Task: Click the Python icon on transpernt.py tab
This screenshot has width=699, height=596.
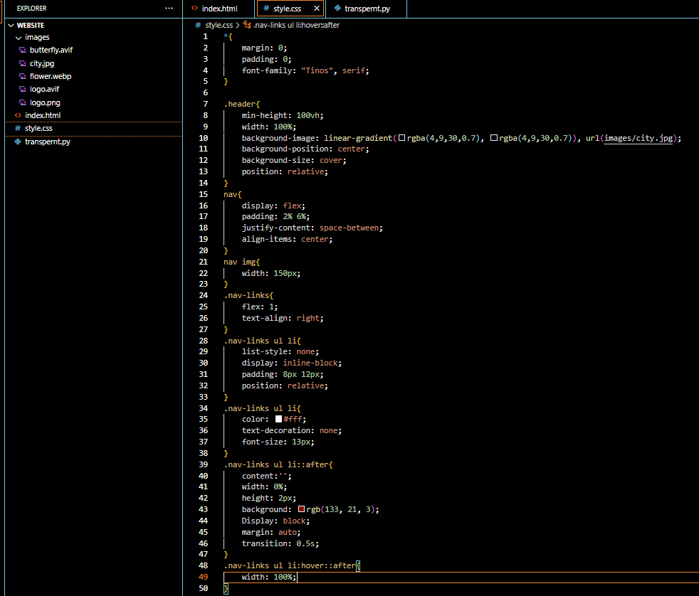Action: pyautogui.click(x=337, y=9)
